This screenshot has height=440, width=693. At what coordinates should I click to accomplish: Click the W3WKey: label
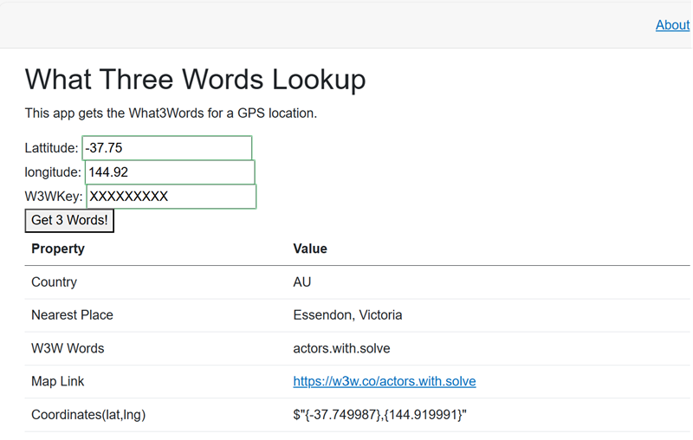click(54, 197)
